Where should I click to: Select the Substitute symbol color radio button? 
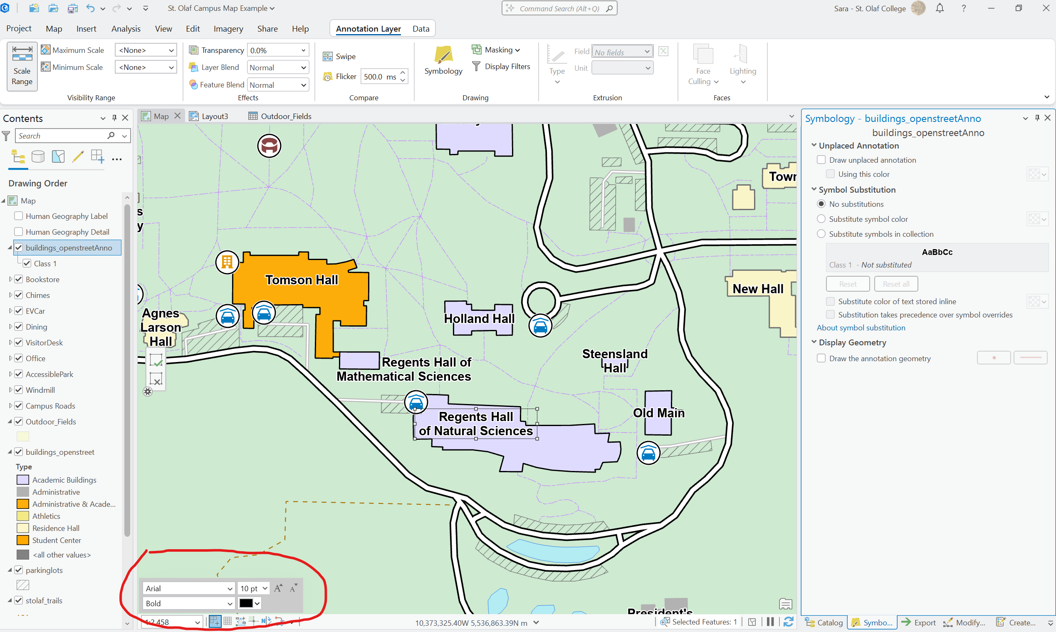[821, 219]
